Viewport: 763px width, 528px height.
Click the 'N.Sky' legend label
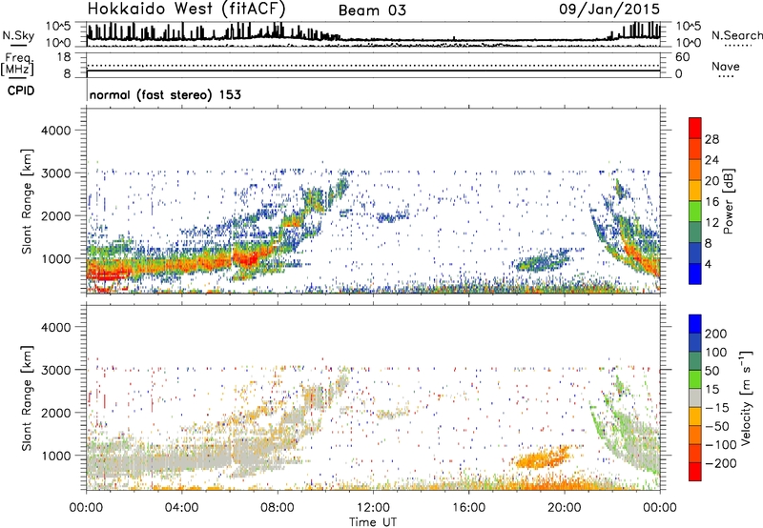tap(18, 35)
